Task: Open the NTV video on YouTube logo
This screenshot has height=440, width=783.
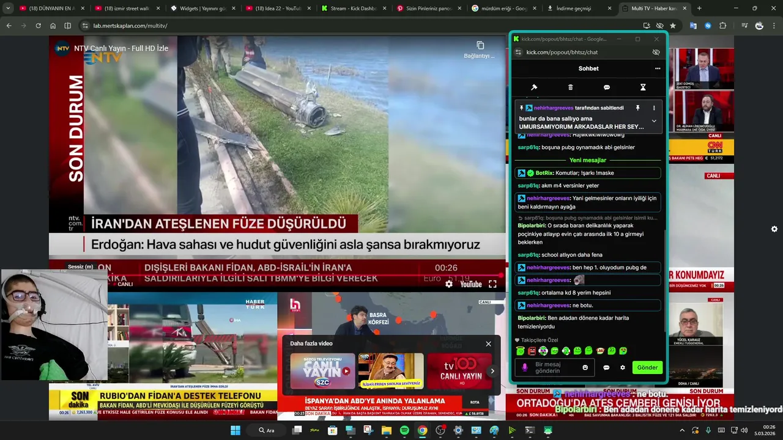Action: pos(470,284)
